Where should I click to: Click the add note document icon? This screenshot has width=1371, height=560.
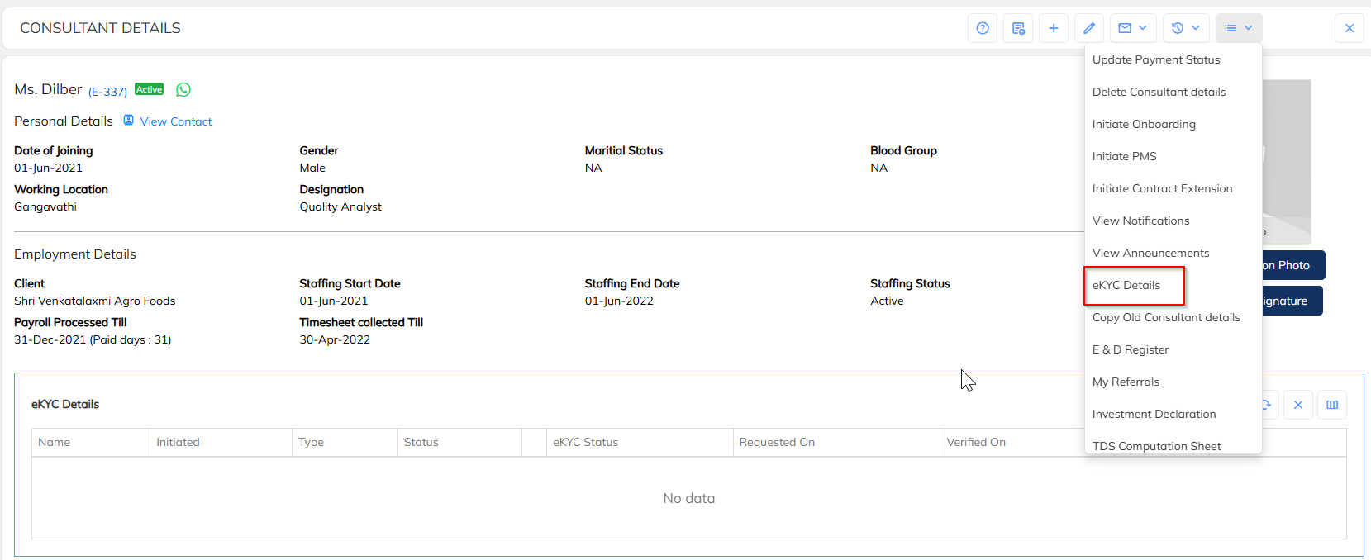pos(1018,28)
